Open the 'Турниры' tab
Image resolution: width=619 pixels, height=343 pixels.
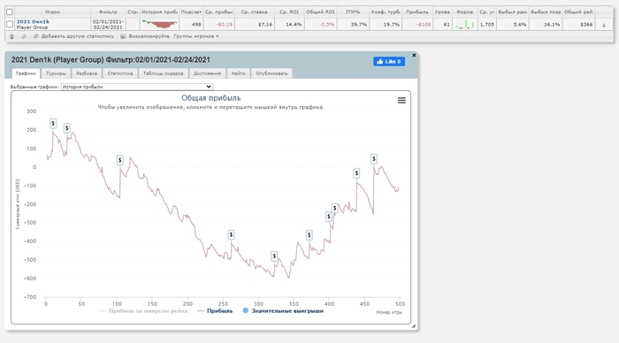coord(56,73)
